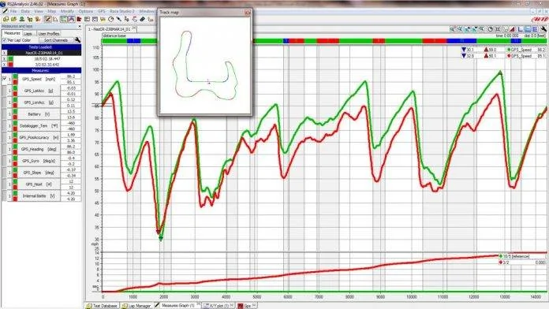The image size is (549, 309).
Task: Click the wrench icon in the main toolbar
Action: coord(119,19)
